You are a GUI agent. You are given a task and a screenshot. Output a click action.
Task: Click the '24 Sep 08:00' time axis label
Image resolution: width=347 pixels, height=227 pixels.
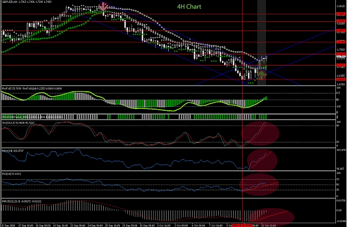tap(95, 225)
